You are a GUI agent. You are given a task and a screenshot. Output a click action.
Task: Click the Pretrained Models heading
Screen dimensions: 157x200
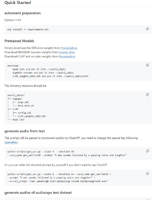(x=19, y=41)
